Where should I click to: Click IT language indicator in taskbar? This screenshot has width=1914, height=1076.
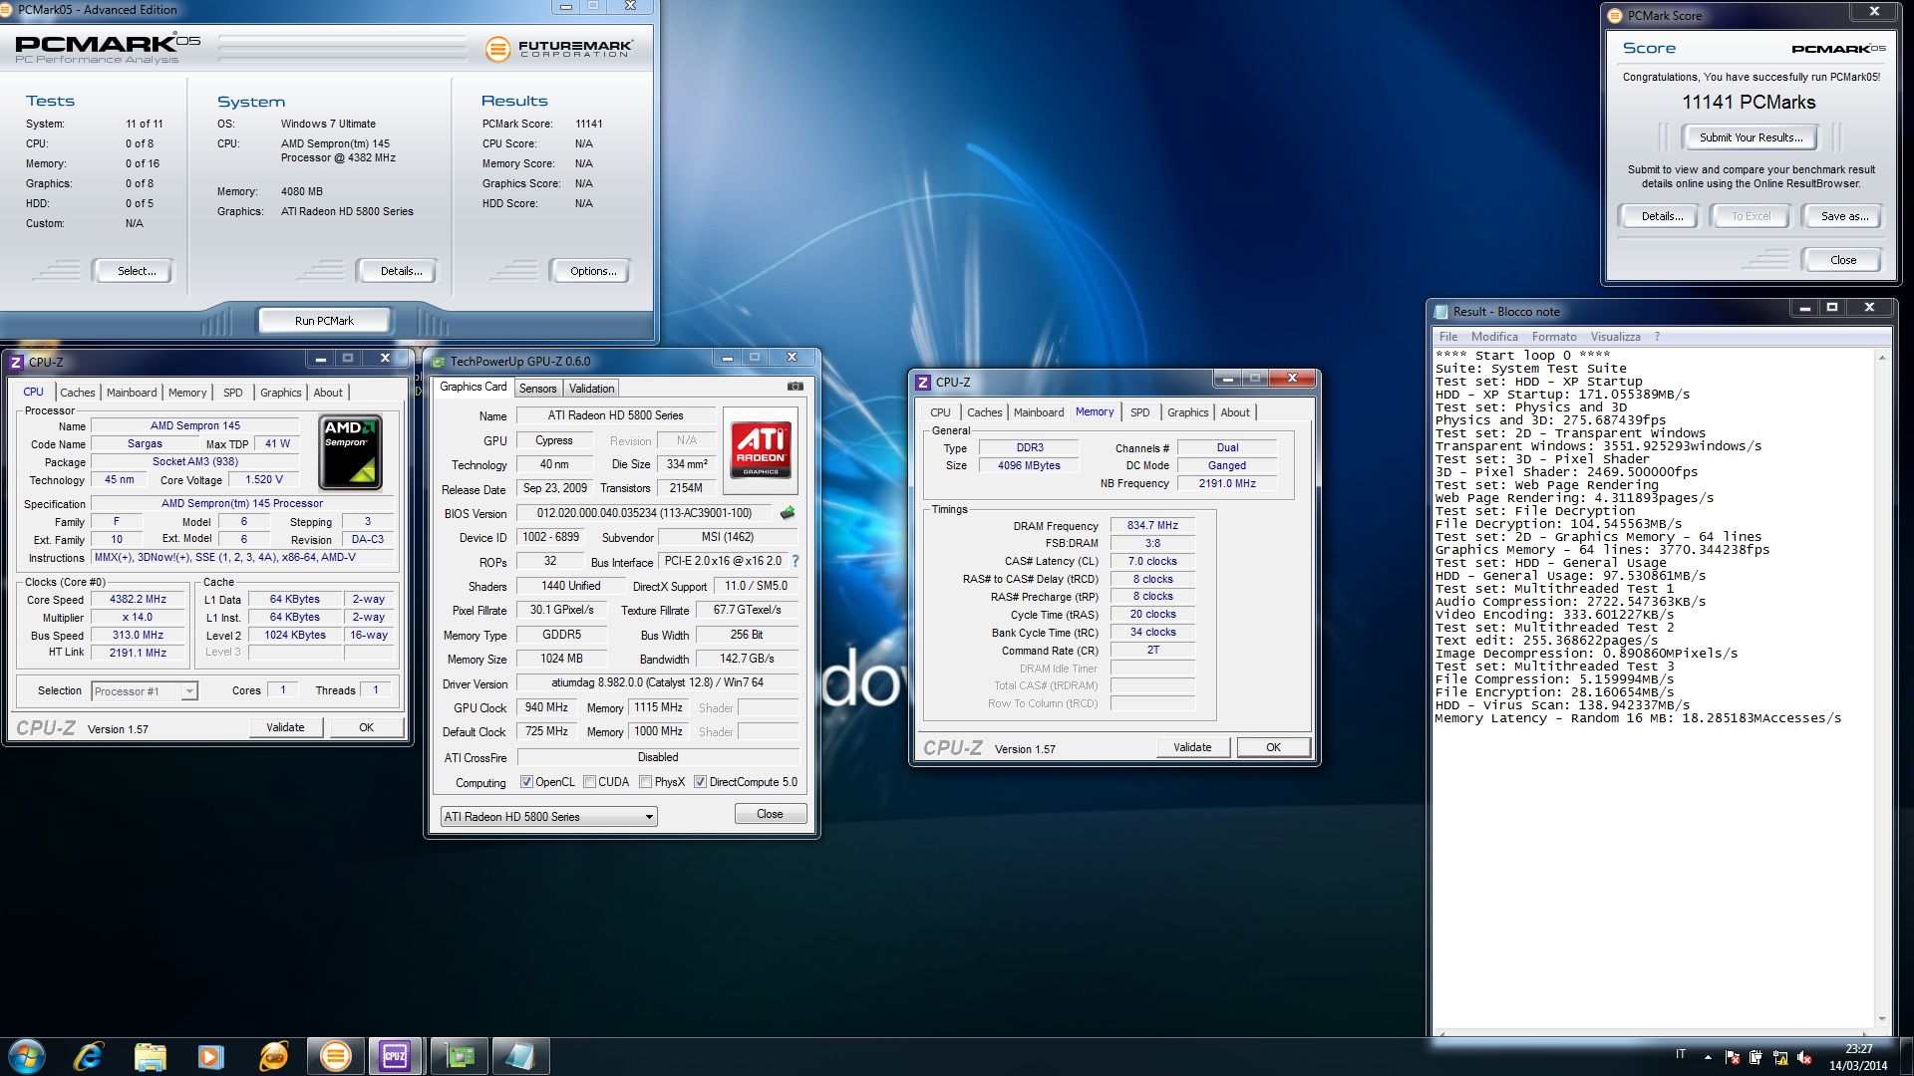click(1681, 1054)
